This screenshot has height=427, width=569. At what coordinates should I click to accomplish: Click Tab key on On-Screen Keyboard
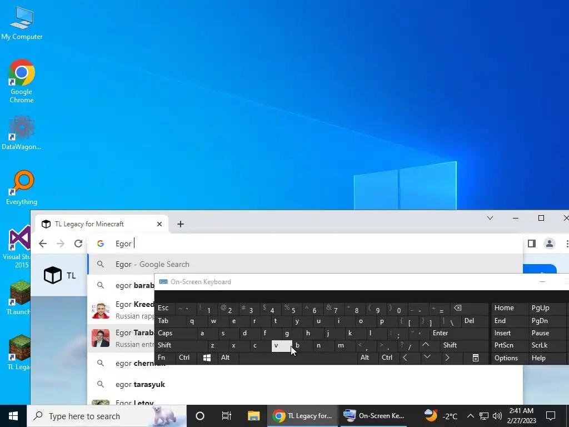pos(171,321)
